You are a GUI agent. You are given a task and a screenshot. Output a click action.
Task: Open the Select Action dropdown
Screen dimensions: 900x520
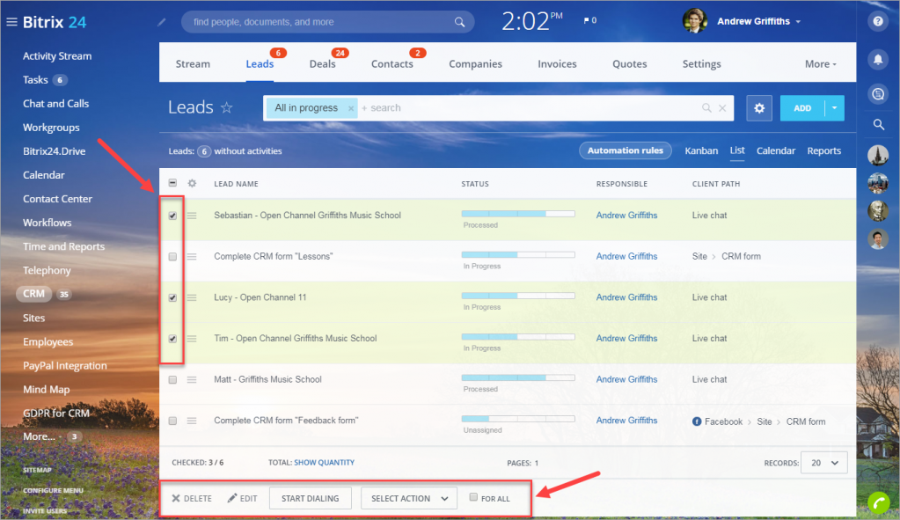click(x=409, y=498)
